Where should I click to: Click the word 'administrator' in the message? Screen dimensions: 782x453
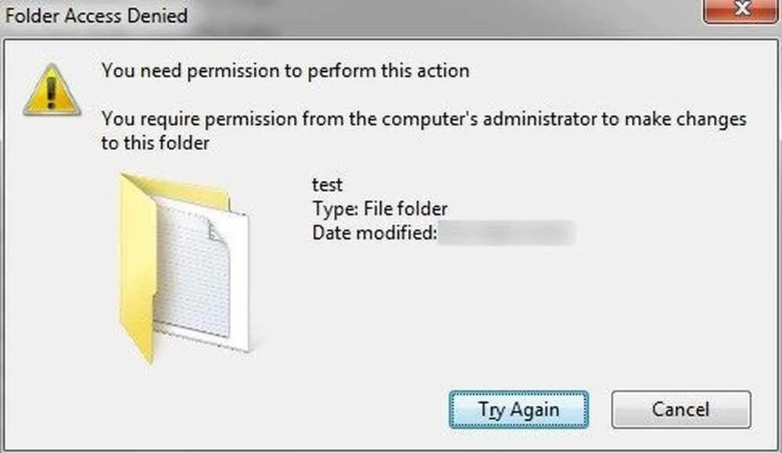pyautogui.click(x=540, y=119)
